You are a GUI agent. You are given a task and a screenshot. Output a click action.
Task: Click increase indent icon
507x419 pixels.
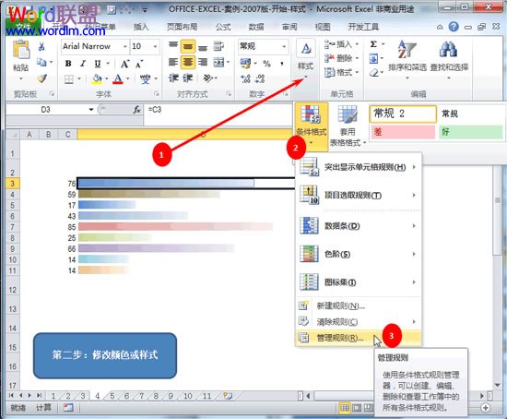coord(188,78)
